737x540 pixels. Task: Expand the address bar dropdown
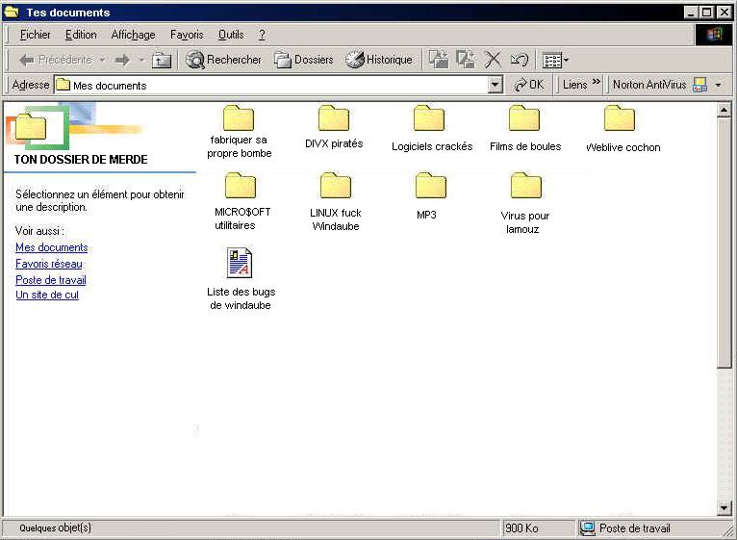[495, 85]
